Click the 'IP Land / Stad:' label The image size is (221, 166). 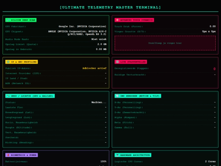coord(16,78)
